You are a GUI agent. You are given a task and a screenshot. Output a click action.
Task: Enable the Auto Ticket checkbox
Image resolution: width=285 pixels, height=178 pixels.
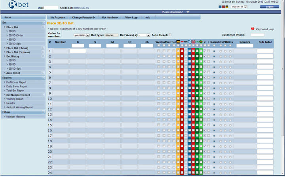(170, 35)
